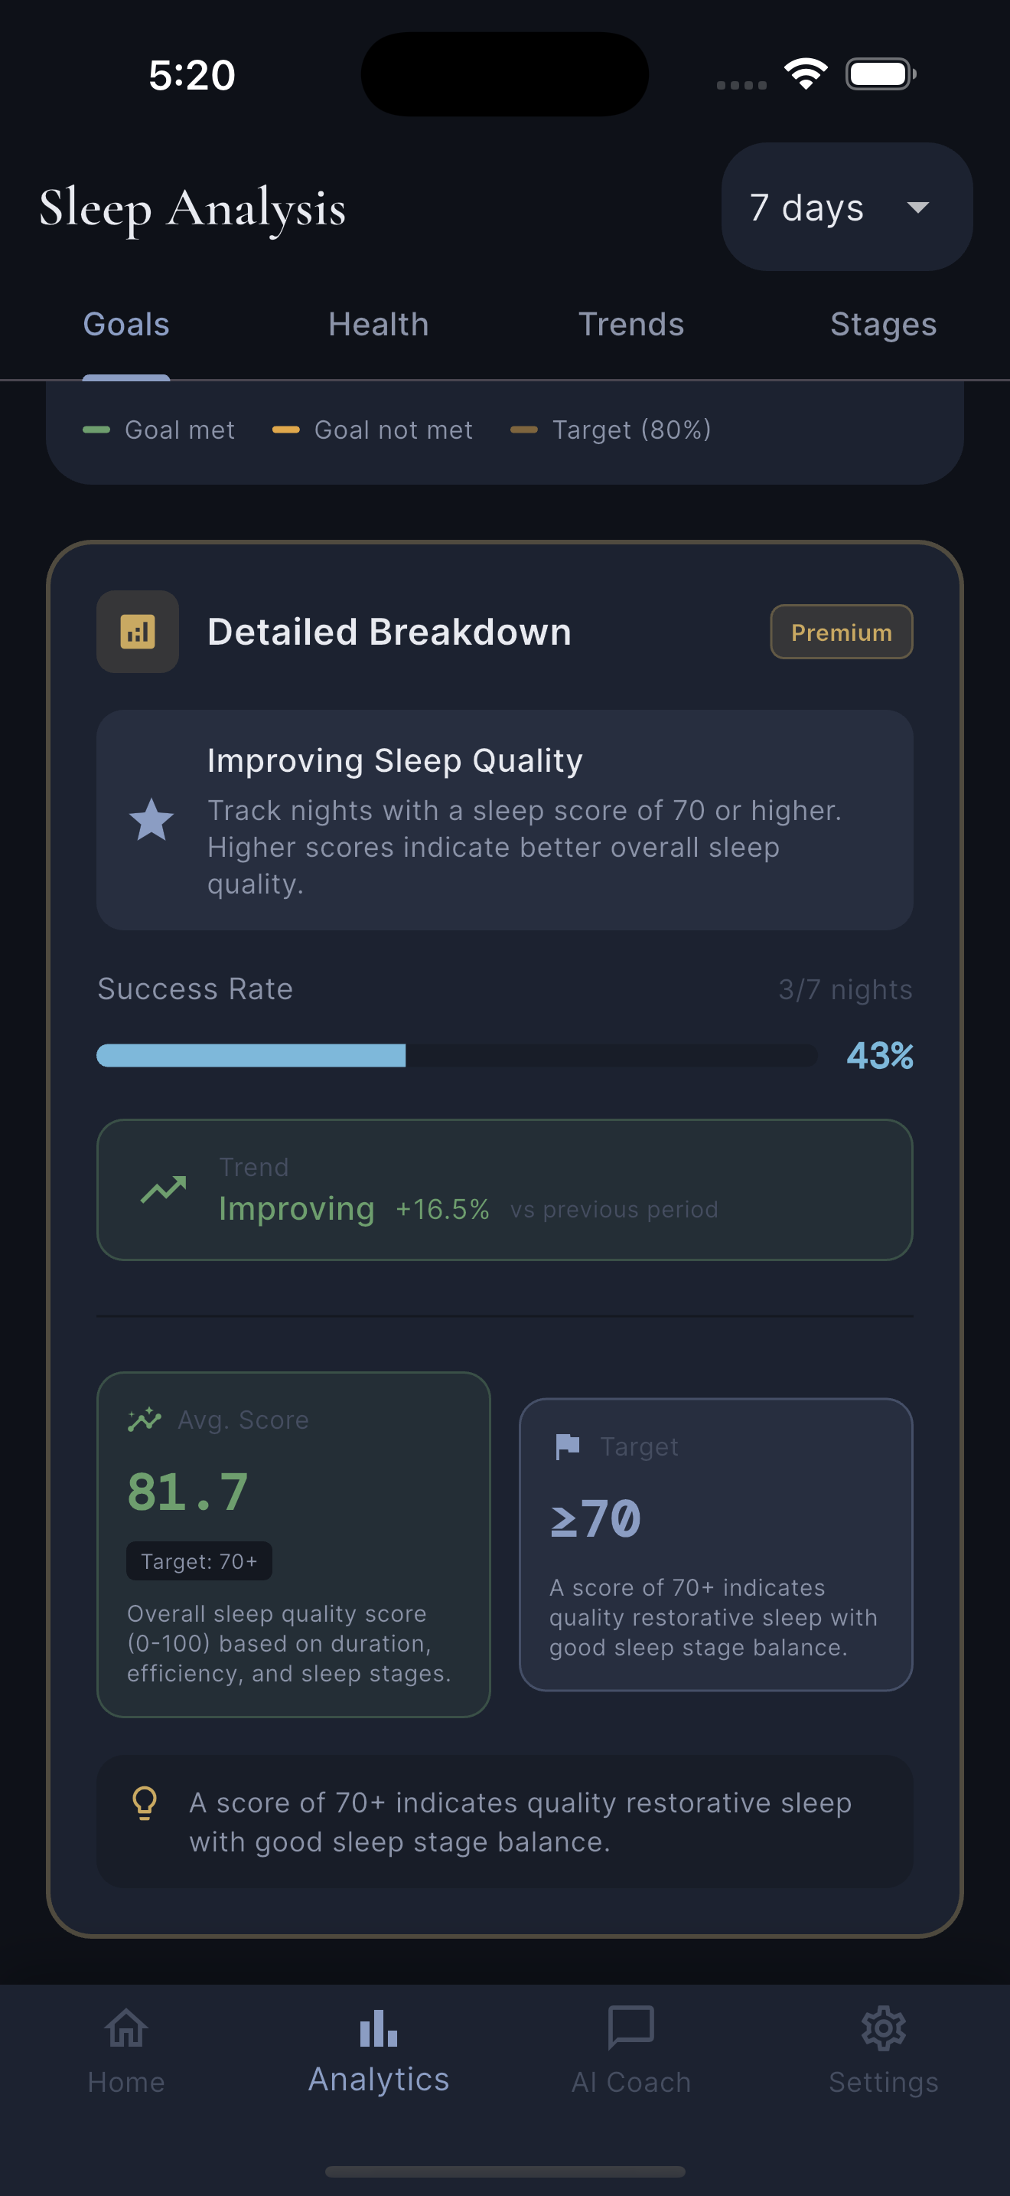Select the flag icon in the Target card
1010x2196 pixels.
(566, 1445)
